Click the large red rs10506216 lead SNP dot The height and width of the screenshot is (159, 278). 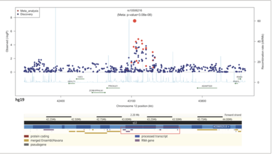134,21
